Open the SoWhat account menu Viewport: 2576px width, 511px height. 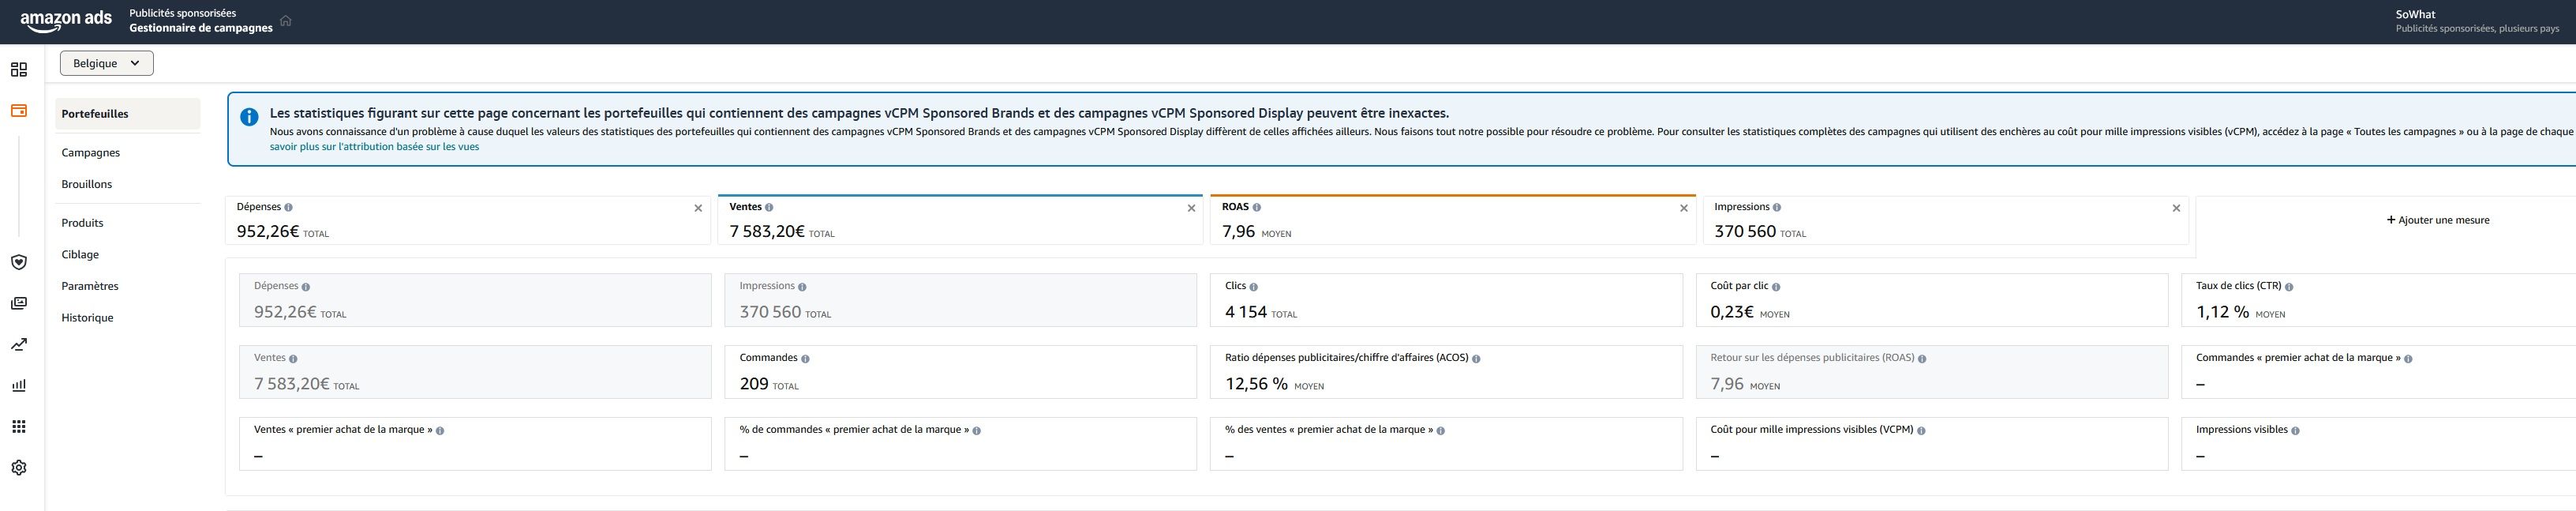click(2473, 21)
